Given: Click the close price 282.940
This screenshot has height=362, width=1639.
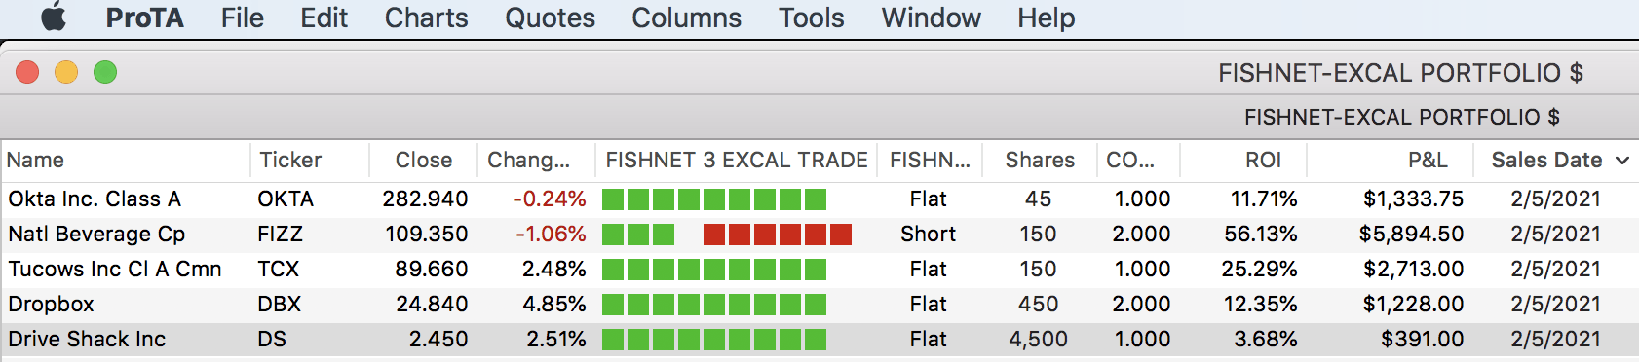Looking at the screenshot, I should [x=425, y=199].
